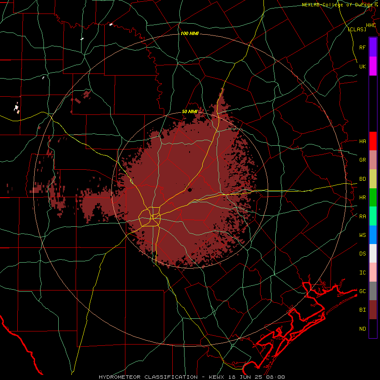Click the [CLAS] legend header

tap(357, 29)
